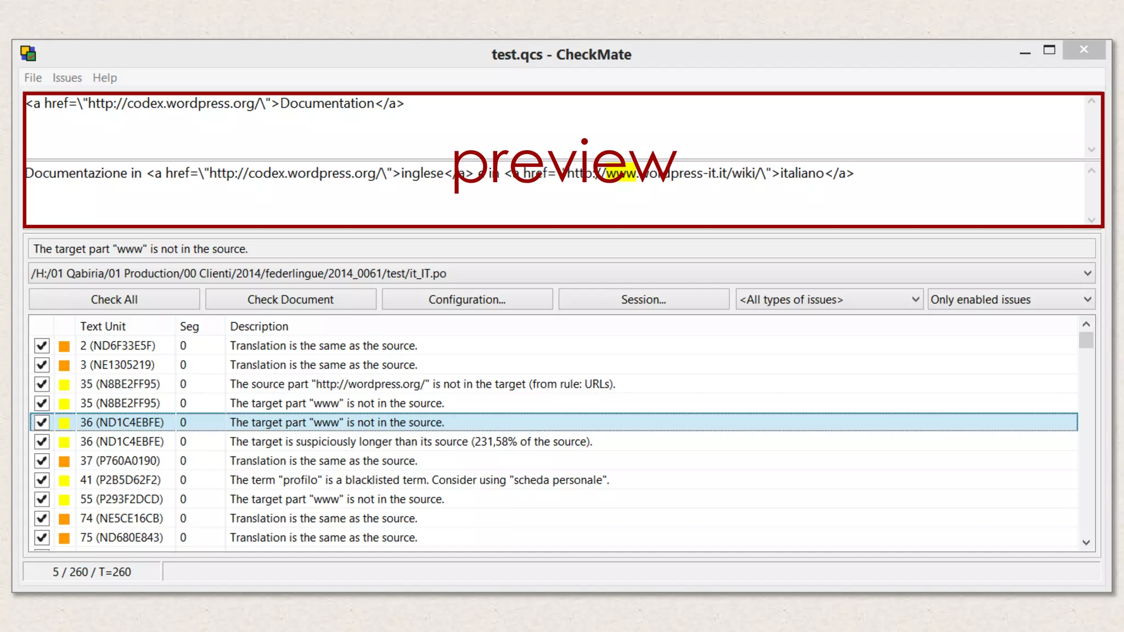Disable the issue for text unit 55 (P293F2DCD)
Screen dimensions: 1124x632
[42, 499]
